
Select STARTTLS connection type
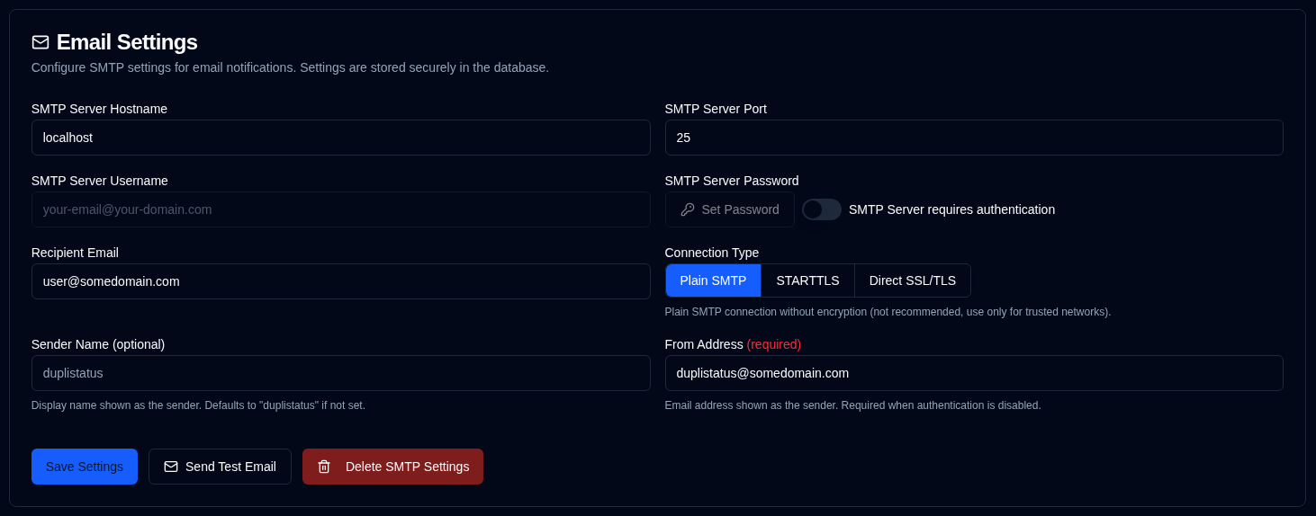(807, 280)
